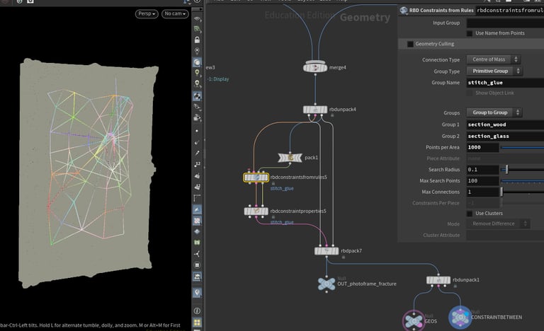Click the Group 2 parameter label
The image size is (544, 331).
click(450, 137)
